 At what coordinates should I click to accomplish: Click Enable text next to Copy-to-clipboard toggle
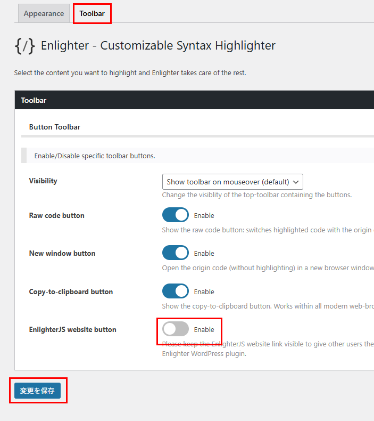(204, 292)
